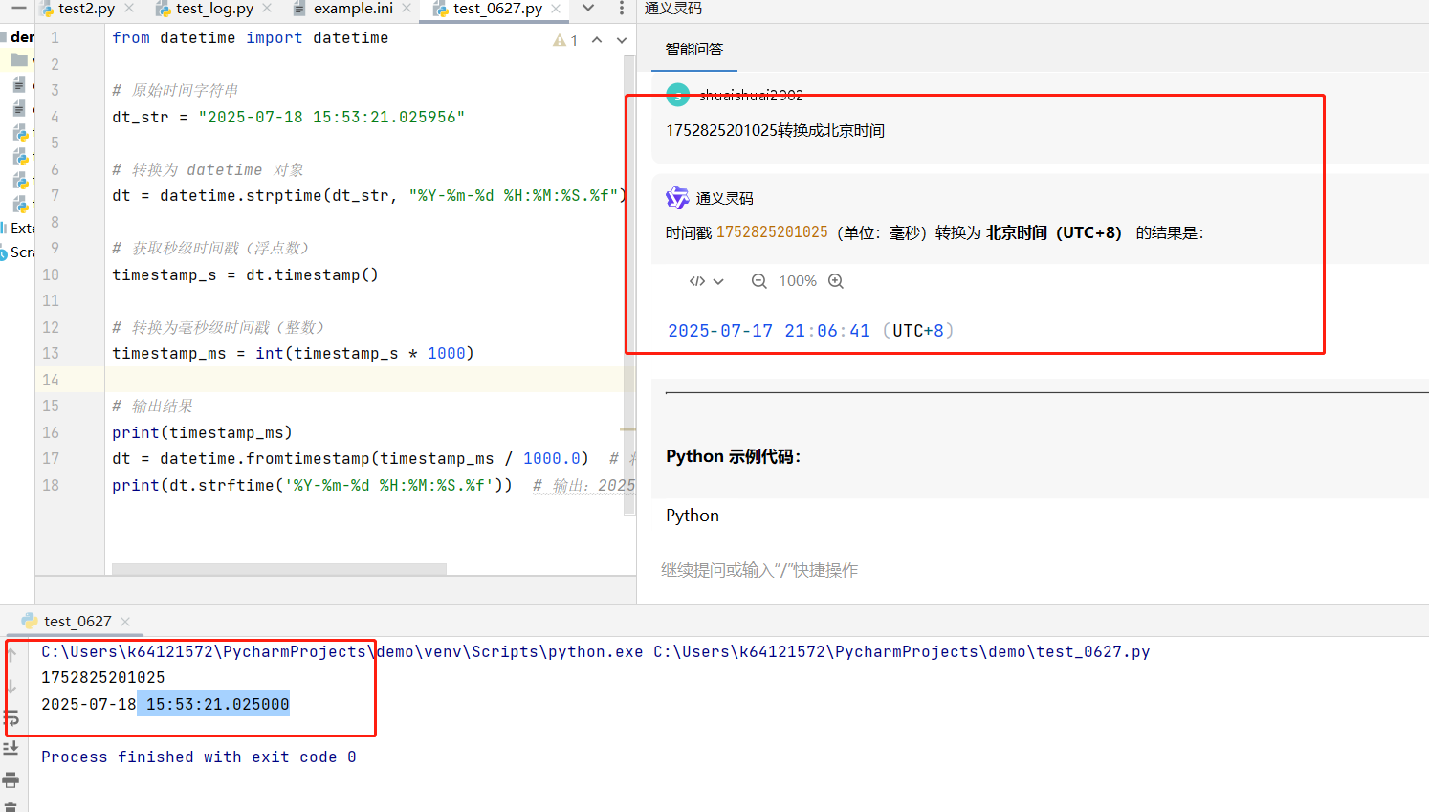Image resolution: width=1429 pixels, height=812 pixels.
Task: Select the test_0627 run tab
Action: click(77, 622)
